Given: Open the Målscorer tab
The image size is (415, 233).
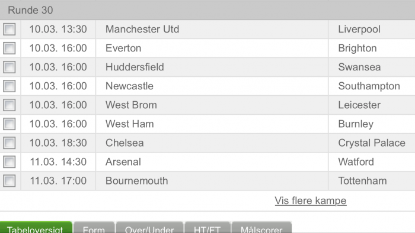Looking at the screenshot, I should (x=261, y=228).
